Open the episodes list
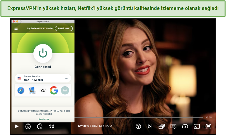This screenshot has width=226, height=135. click(x=162, y=126)
